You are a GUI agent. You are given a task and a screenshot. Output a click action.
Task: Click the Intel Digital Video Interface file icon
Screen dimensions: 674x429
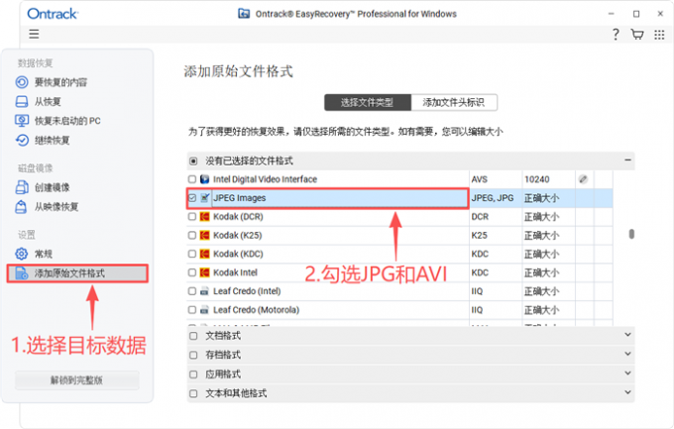click(x=205, y=179)
